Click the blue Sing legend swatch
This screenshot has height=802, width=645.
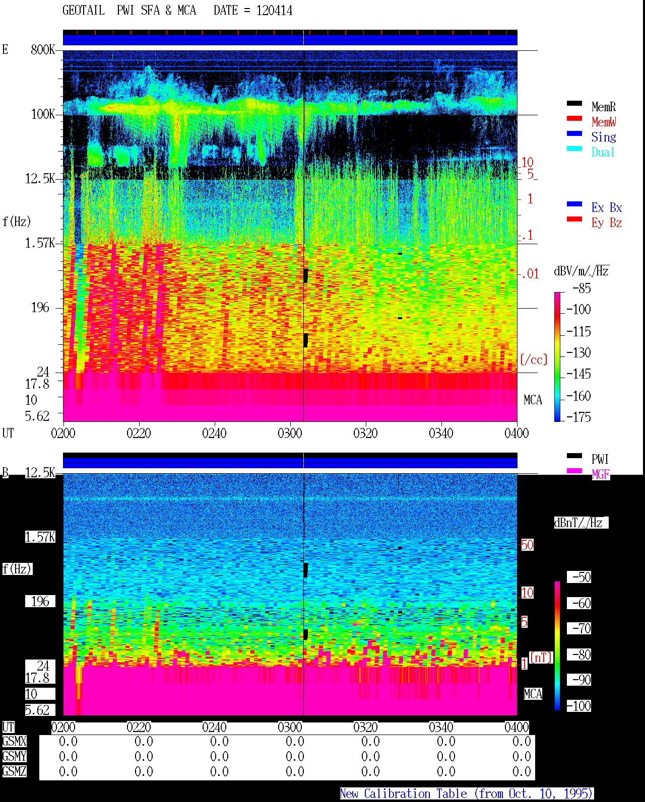[574, 133]
